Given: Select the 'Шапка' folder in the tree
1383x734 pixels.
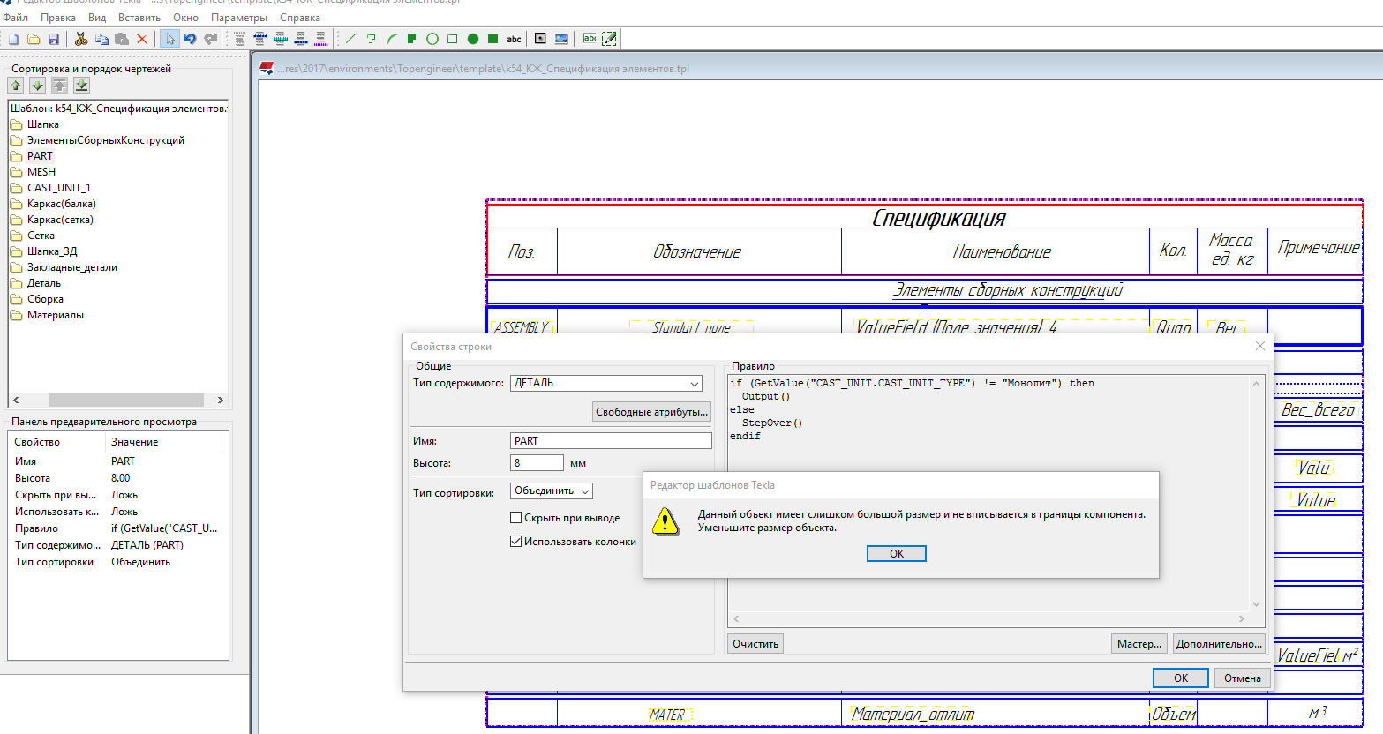Looking at the screenshot, I should click(42, 124).
